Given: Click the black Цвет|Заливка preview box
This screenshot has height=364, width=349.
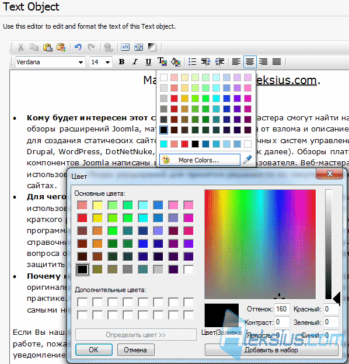Looking at the screenshot, I should [221, 316].
